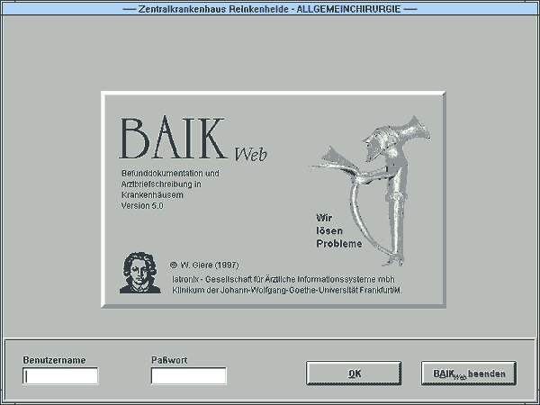Click the 'Iatronix - Gesellschaft' company line
540x405 pixels.
pyautogui.click(x=283, y=279)
